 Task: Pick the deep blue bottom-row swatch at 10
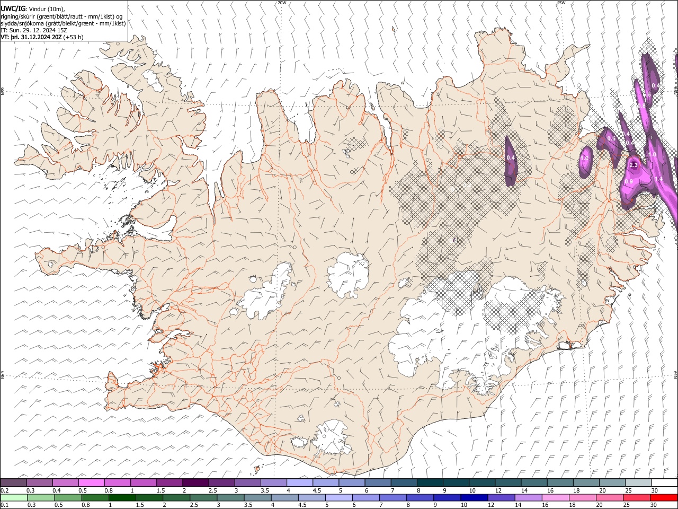[474, 497]
